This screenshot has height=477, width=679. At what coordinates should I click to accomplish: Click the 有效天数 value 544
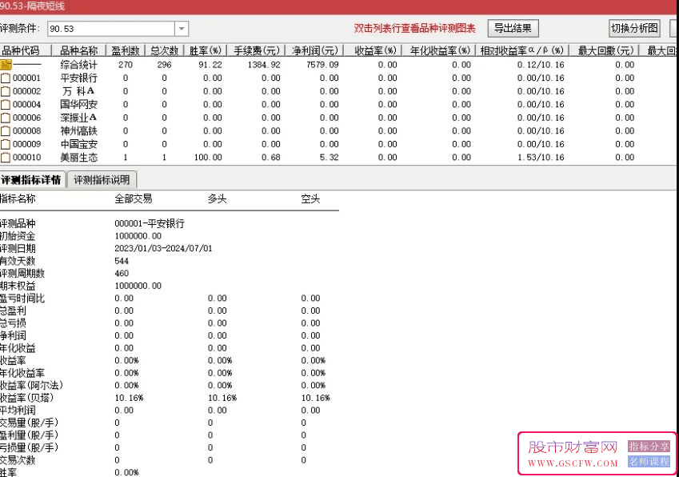[122, 261]
